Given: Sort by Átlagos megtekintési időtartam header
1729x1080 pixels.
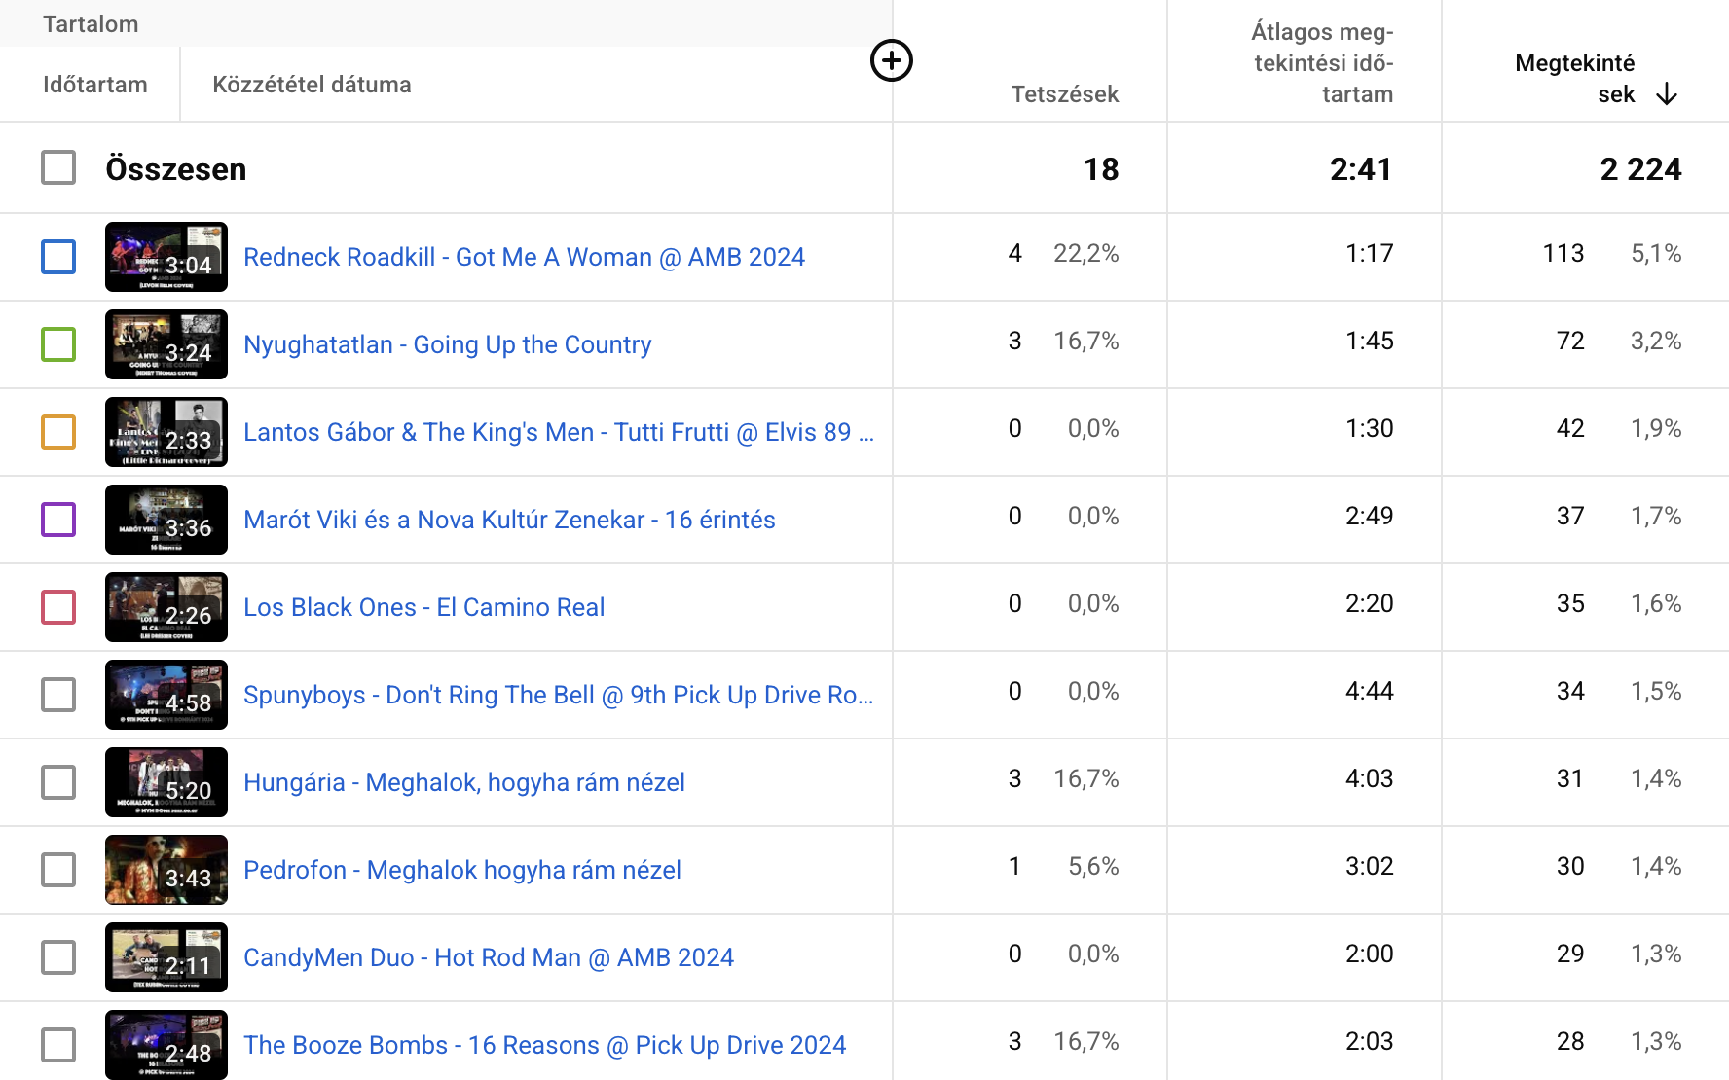Looking at the screenshot, I should tap(1322, 63).
